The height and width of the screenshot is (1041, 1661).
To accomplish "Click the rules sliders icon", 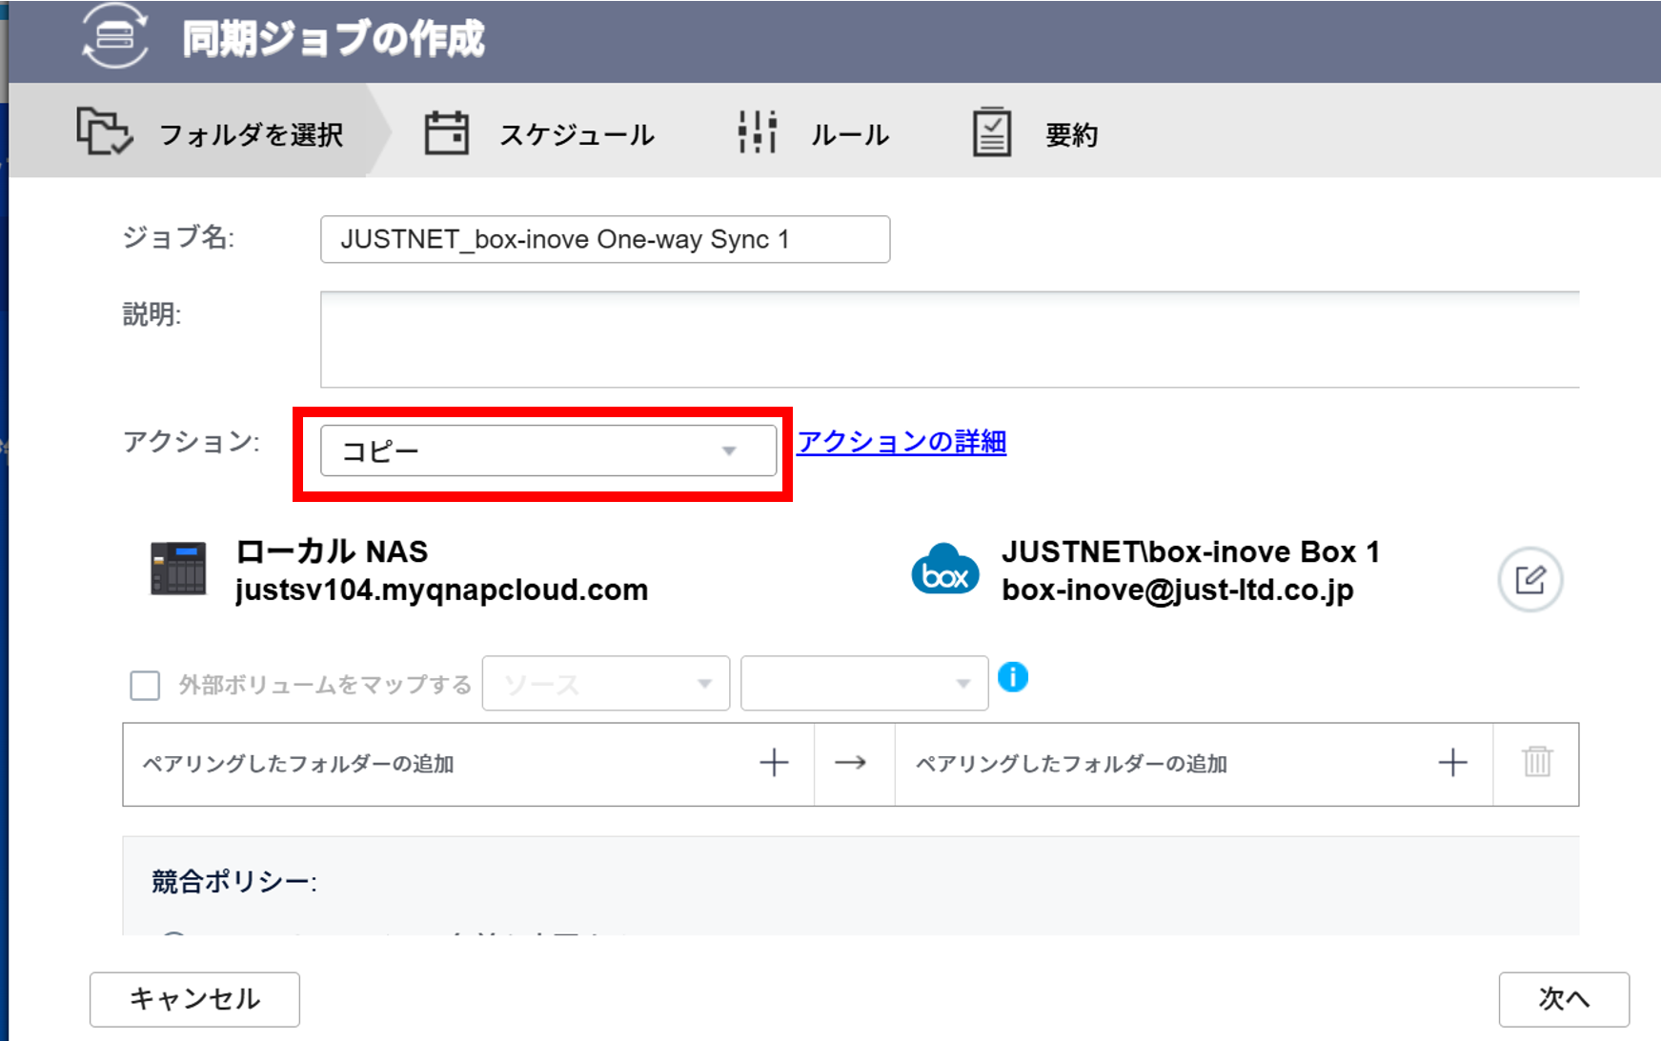I will pyautogui.click(x=758, y=131).
